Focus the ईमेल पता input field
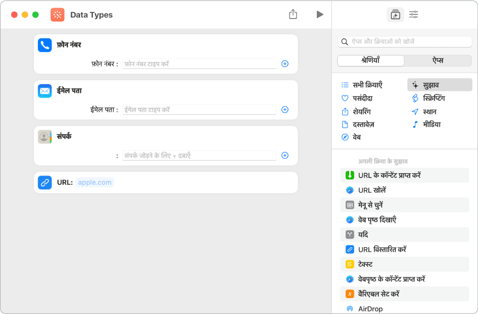Screen dimensions: 478x314 199,109
